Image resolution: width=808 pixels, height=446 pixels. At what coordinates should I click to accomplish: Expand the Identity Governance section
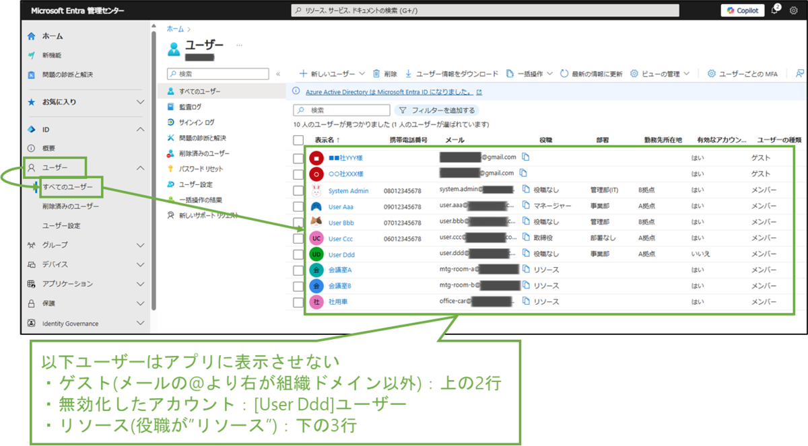point(140,324)
